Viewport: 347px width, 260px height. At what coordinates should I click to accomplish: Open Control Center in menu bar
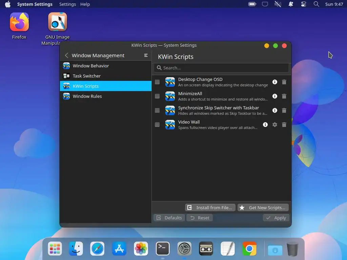(x=303, y=4)
